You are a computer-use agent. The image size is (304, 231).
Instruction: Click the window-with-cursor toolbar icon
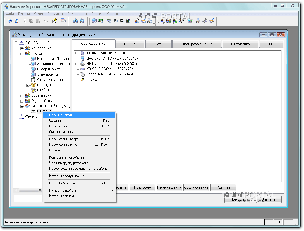coord(63,21)
